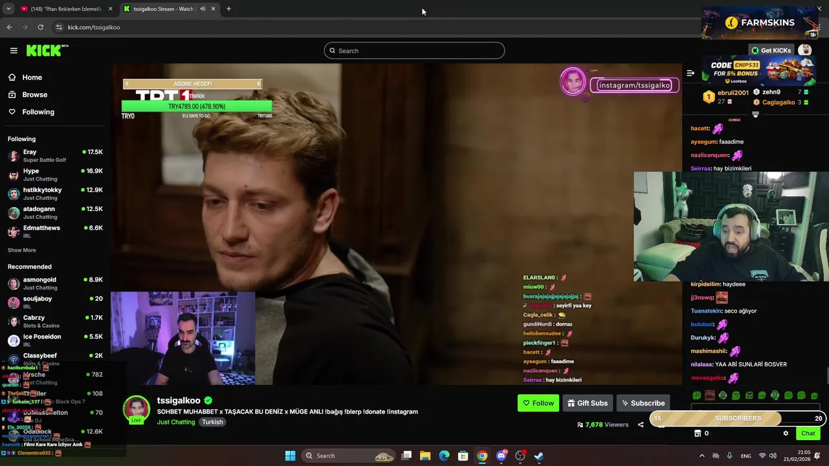Click instagram/tssigalkoo overlay label
This screenshot has width=829, height=466.
(635, 85)
